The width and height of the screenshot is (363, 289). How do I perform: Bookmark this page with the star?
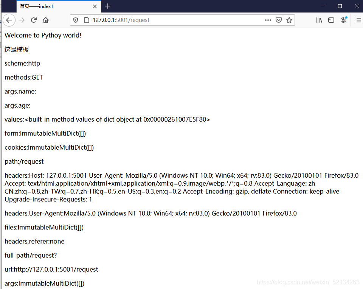[x=289, y=20]
